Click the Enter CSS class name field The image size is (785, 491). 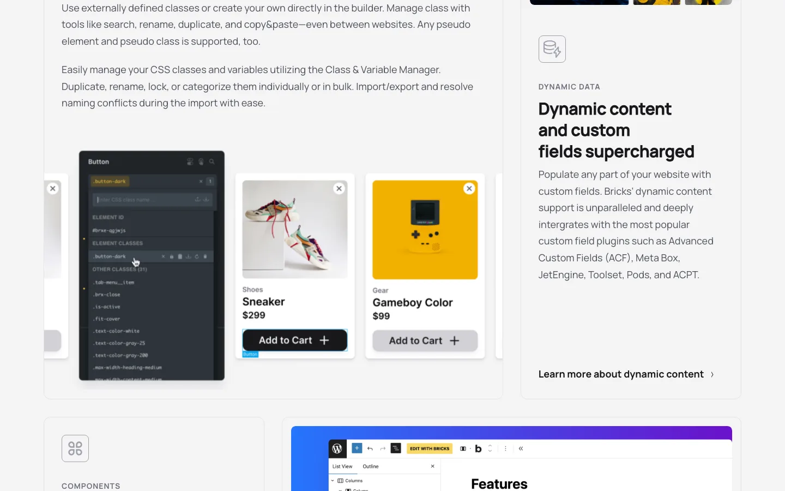click(152, 199)
